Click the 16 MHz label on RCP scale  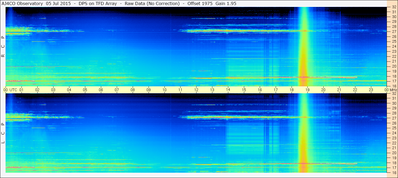pos(394,86)
